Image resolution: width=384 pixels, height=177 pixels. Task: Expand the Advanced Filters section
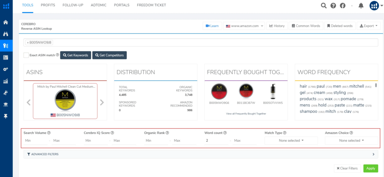pyautogui.click(x=201, y=154)
